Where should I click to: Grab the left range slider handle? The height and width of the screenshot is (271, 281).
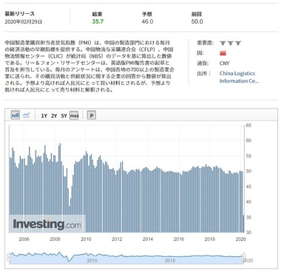click(9, 258)
